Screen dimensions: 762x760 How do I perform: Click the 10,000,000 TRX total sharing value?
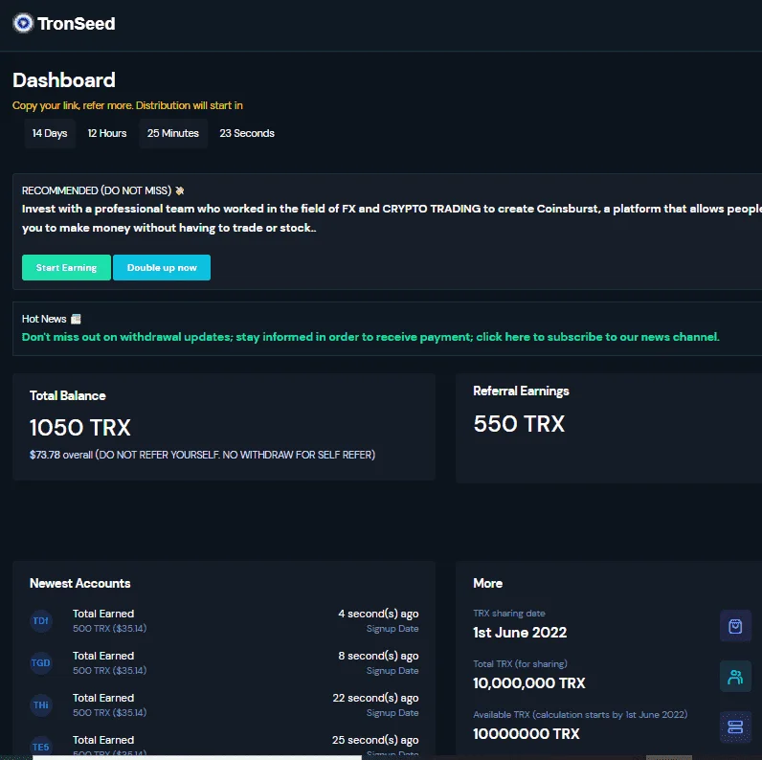(529, 682)
